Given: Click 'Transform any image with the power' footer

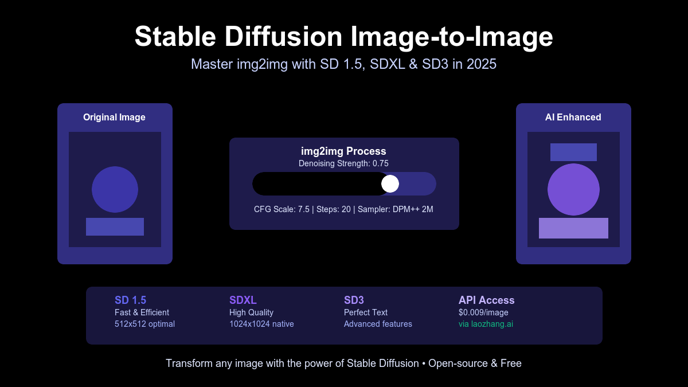Looking at the screenshot, I should 344,363.
